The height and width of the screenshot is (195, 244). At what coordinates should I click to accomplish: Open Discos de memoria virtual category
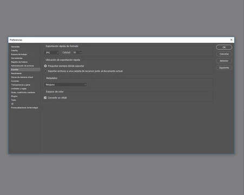22,77
